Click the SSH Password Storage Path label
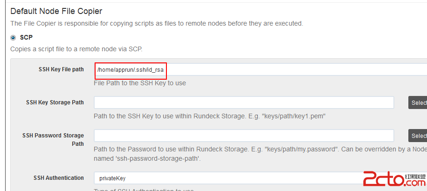This screenshot has width=427, height=191. 53,139
